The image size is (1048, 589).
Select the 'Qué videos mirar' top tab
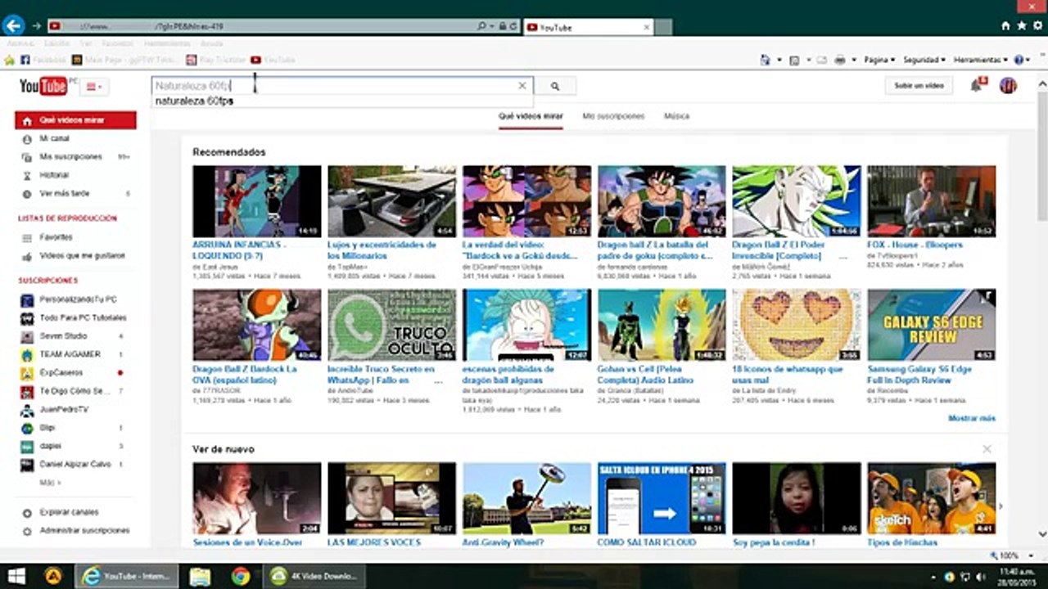tap(531, 116)
